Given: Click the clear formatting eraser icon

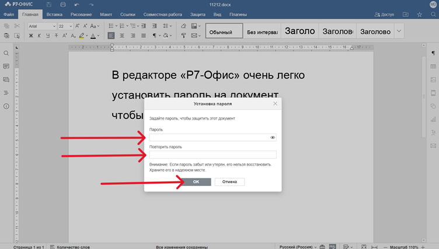Looking at the screenshot, I should point(183,26).
